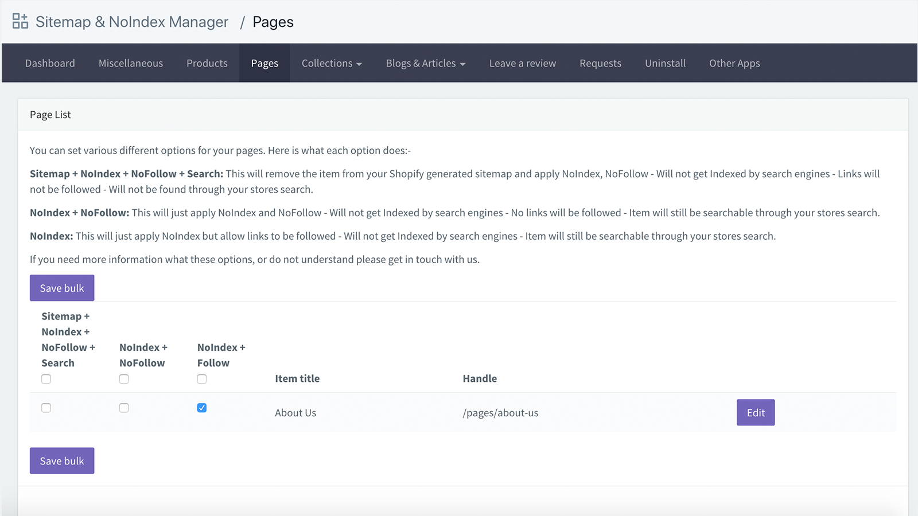Select the Pages navigation tab

pos(264,63)
